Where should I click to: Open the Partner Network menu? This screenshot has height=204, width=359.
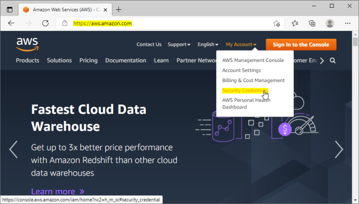(x=196, y=60)
